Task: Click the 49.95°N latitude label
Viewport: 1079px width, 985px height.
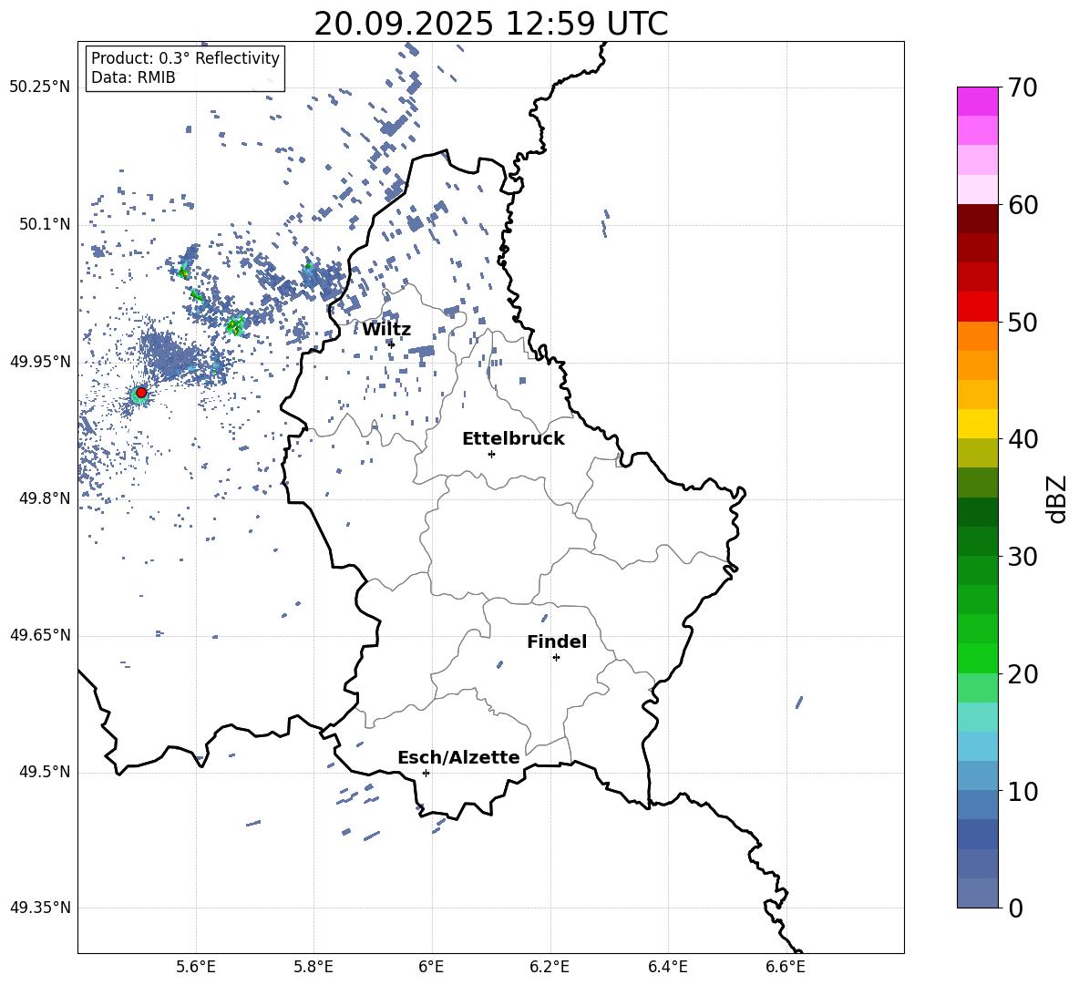Action: 40,362
